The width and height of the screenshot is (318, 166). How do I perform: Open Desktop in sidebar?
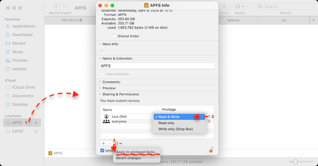pos(17,105)
